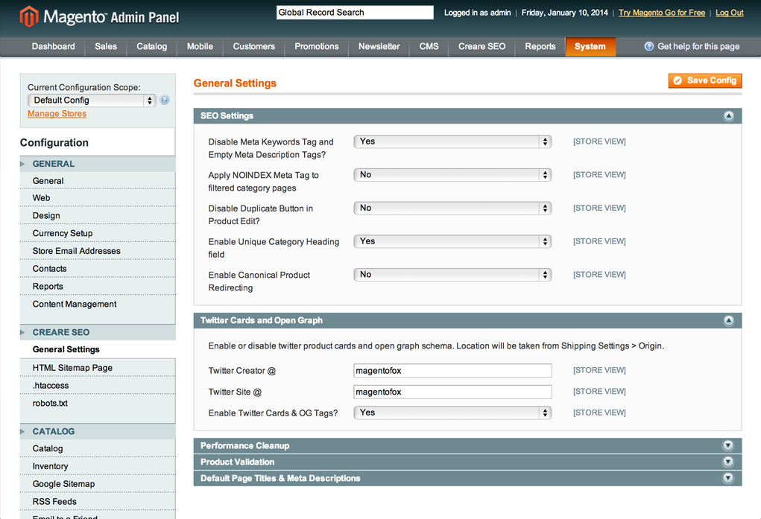
Task: Open Apply NOINDEX Meta Tag dropdown
Action: click(x=452, y=175)
